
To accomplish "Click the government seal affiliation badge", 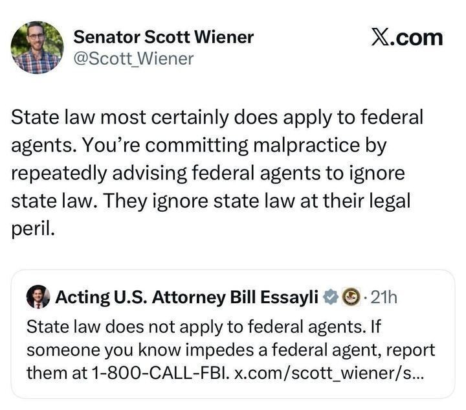I will [x=349, y=297].
